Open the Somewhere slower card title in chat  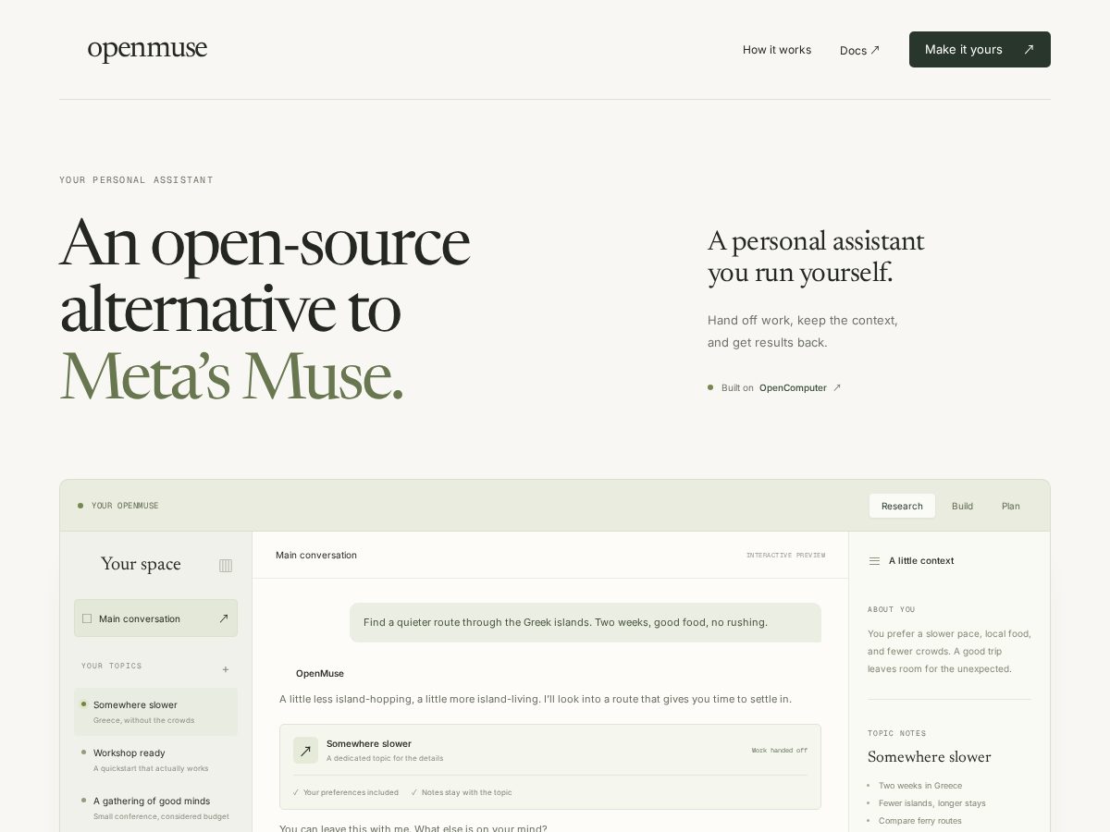[x=369, y=743]
